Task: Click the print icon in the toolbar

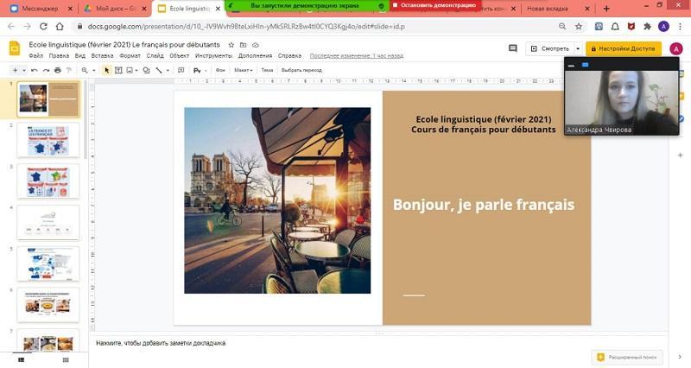Action: [58, 70]
